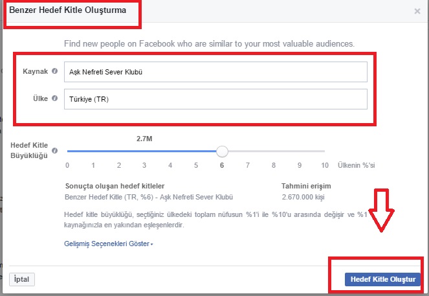Viewport: 429px width, 296px height.
Task: Close the Benzer Hedef Kitle dialog
Action: pos(417,11)
